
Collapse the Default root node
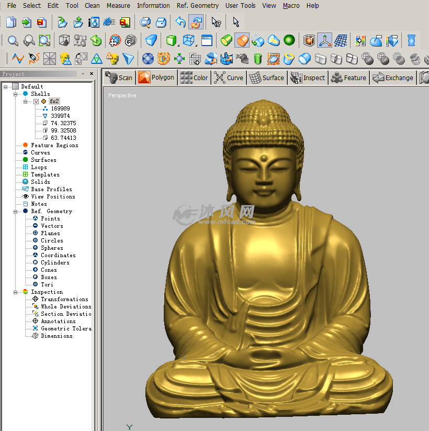coord(5,86)
